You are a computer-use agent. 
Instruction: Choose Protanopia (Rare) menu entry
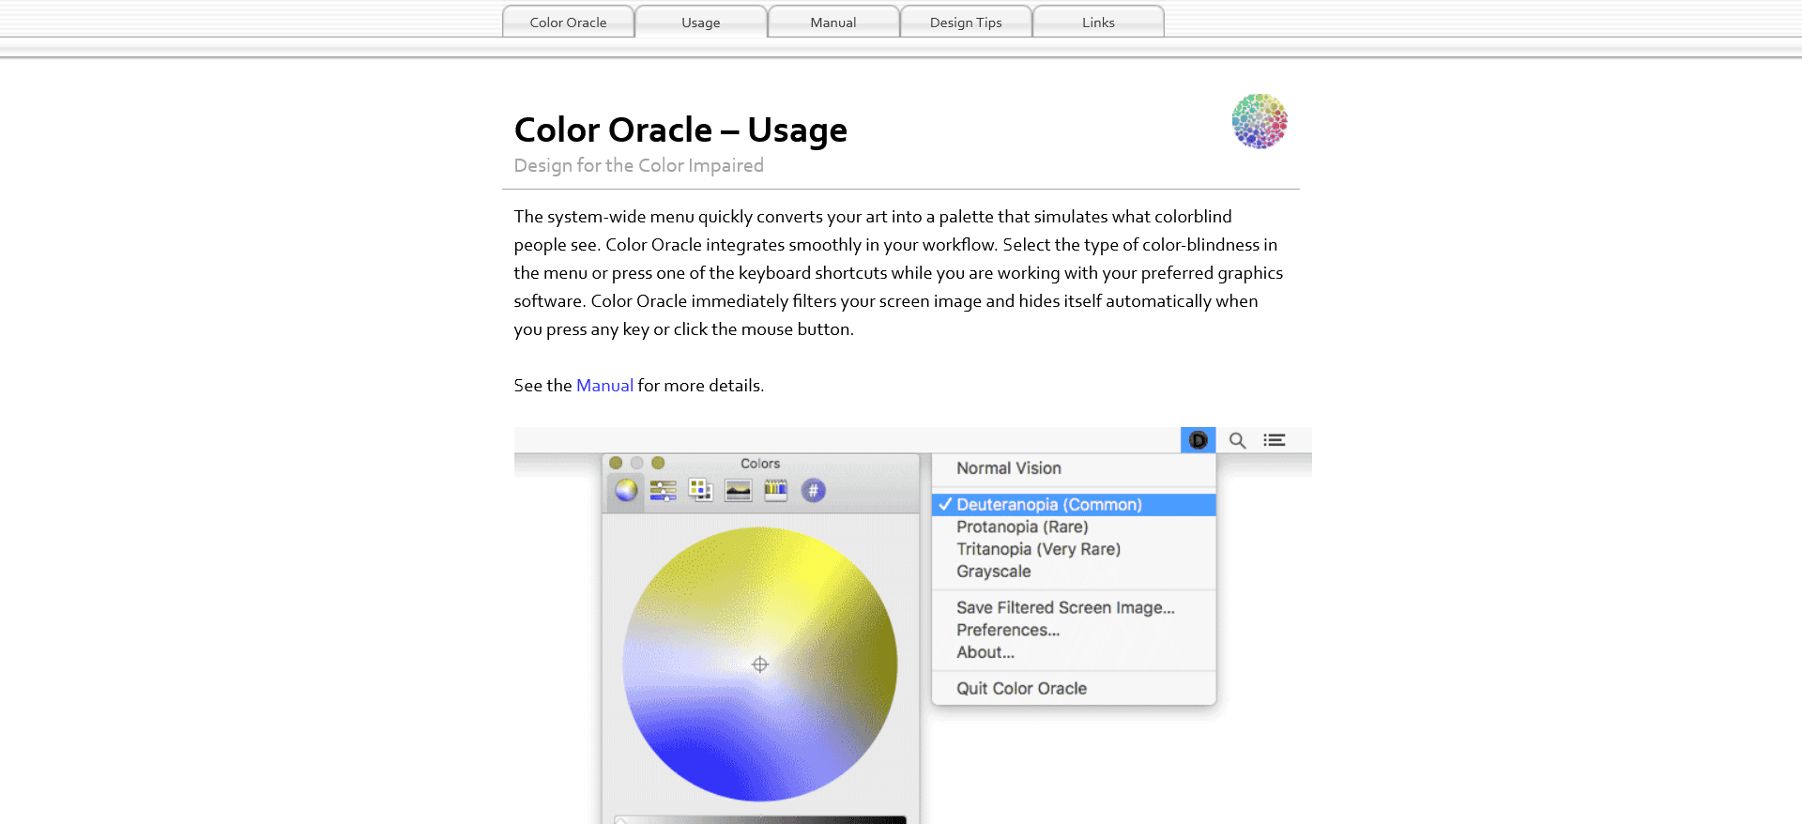point(1074,527)
